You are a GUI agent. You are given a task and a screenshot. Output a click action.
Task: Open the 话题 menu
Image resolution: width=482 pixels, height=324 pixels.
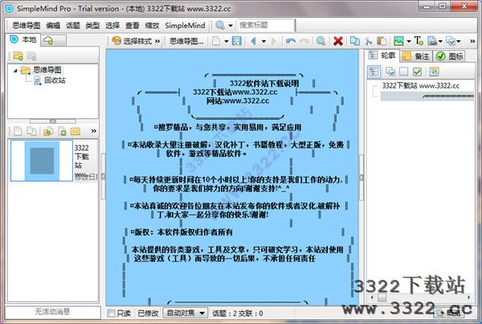tap(73, 25)
